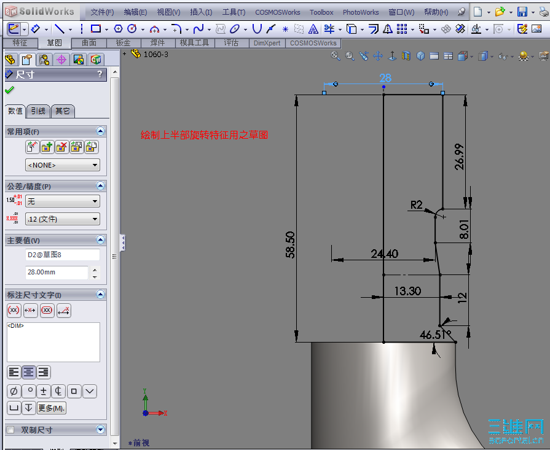This screenshot has height=450, width=550.
Task: Insert degree symbol into dimension text
Action: [x=29, y=391]
